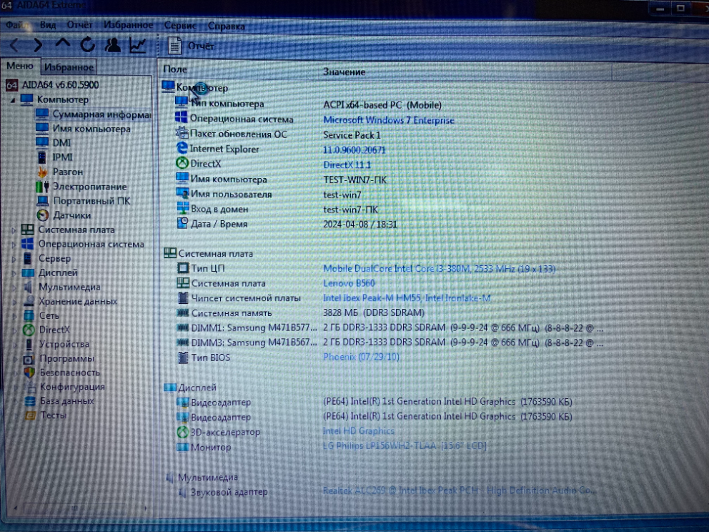Open the Lenovo B560 link
This screenshot has width=709, height=532.
[349, 283]
